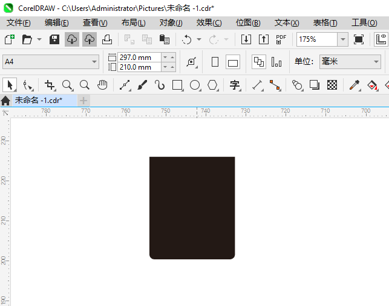Select the Crop tool
This screenshot has height=306, width=389.
[50, 85]
